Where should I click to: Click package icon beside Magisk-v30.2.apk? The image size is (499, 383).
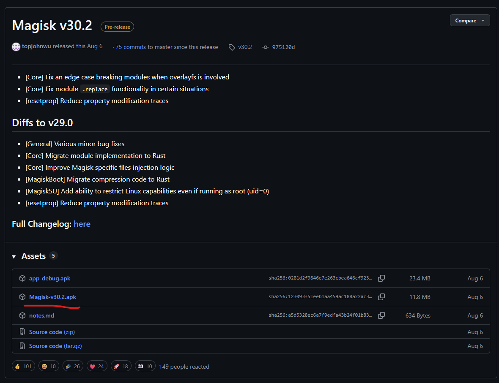[x=22, y=296]
